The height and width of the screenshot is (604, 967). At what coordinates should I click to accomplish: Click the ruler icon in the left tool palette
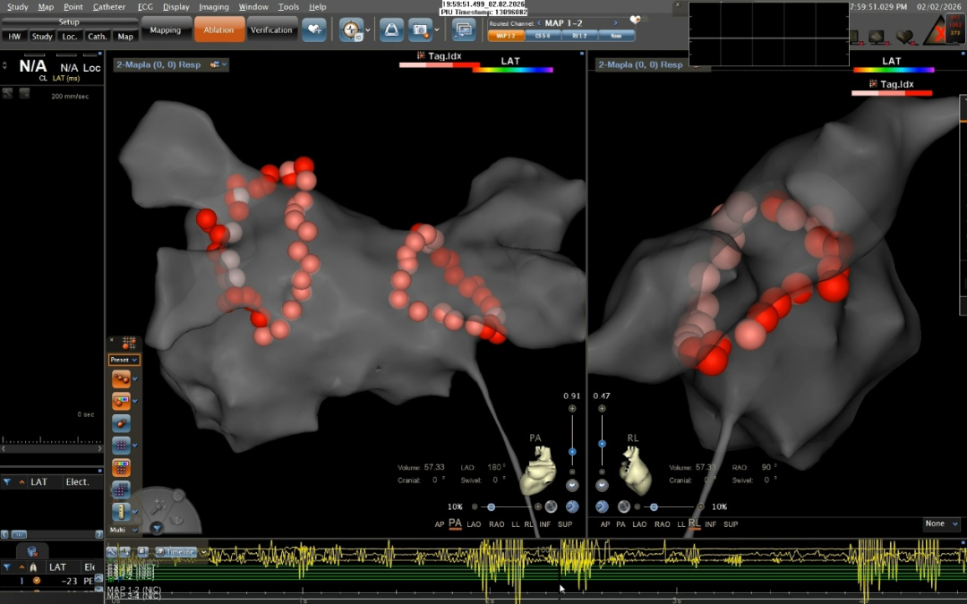pos(120,512)
